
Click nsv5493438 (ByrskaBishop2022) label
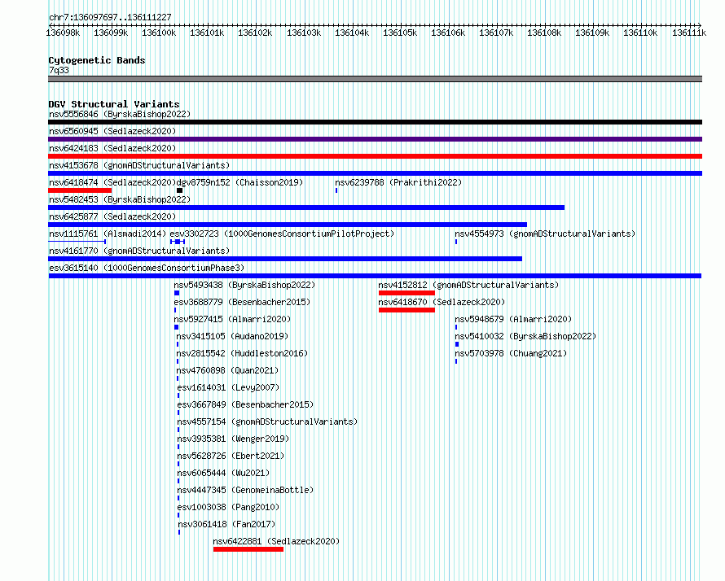coord(244,285)
